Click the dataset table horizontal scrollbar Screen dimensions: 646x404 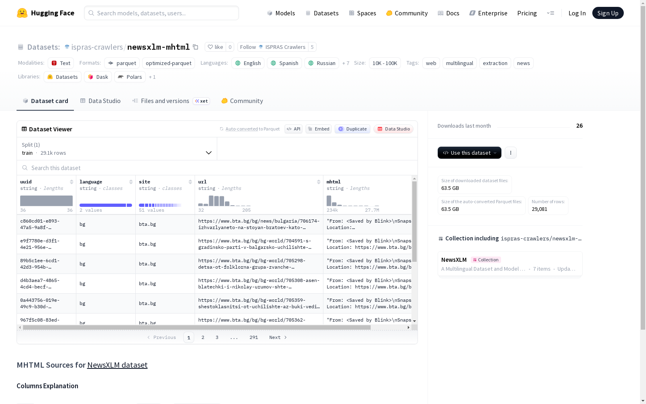[x=197, y=327]
